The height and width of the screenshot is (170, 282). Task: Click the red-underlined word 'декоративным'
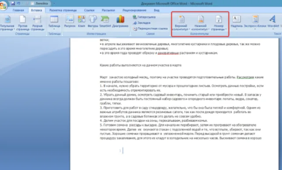coord(168,53)
